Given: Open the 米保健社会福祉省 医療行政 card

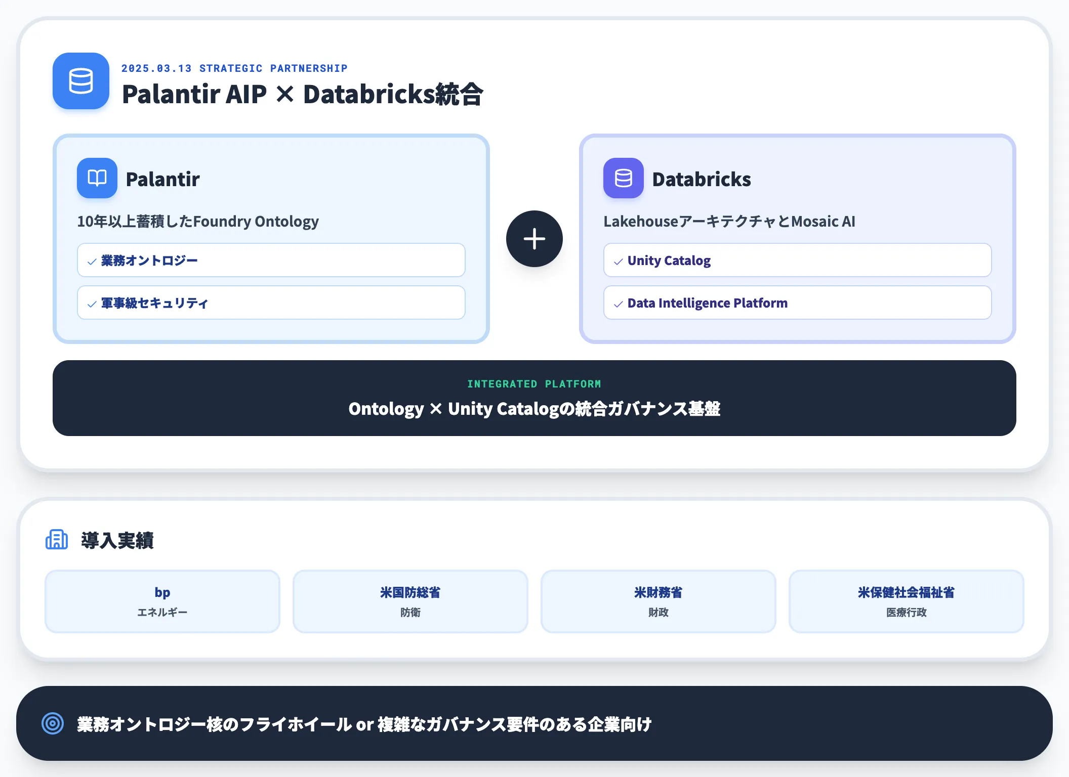Looking at the screenshot, I should click(x=907, y=601).
